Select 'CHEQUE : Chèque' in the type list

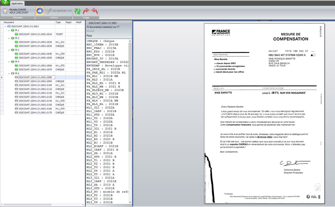tap(100, 41)
